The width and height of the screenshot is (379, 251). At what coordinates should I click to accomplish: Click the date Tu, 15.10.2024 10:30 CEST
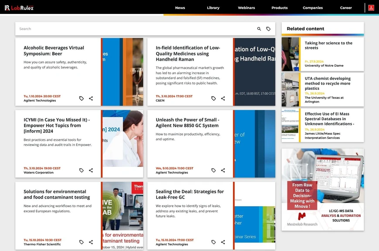(x=43, y=240)
